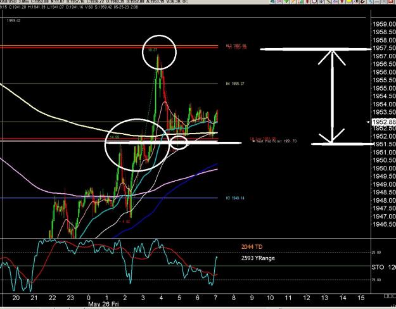Screen dimensions: 396x309
Task: Click the 1949.00 price axis label
Action: (384, 184)
